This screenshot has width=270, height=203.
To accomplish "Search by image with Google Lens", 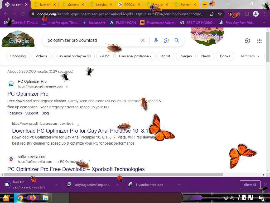I will (x=166, y=40).
